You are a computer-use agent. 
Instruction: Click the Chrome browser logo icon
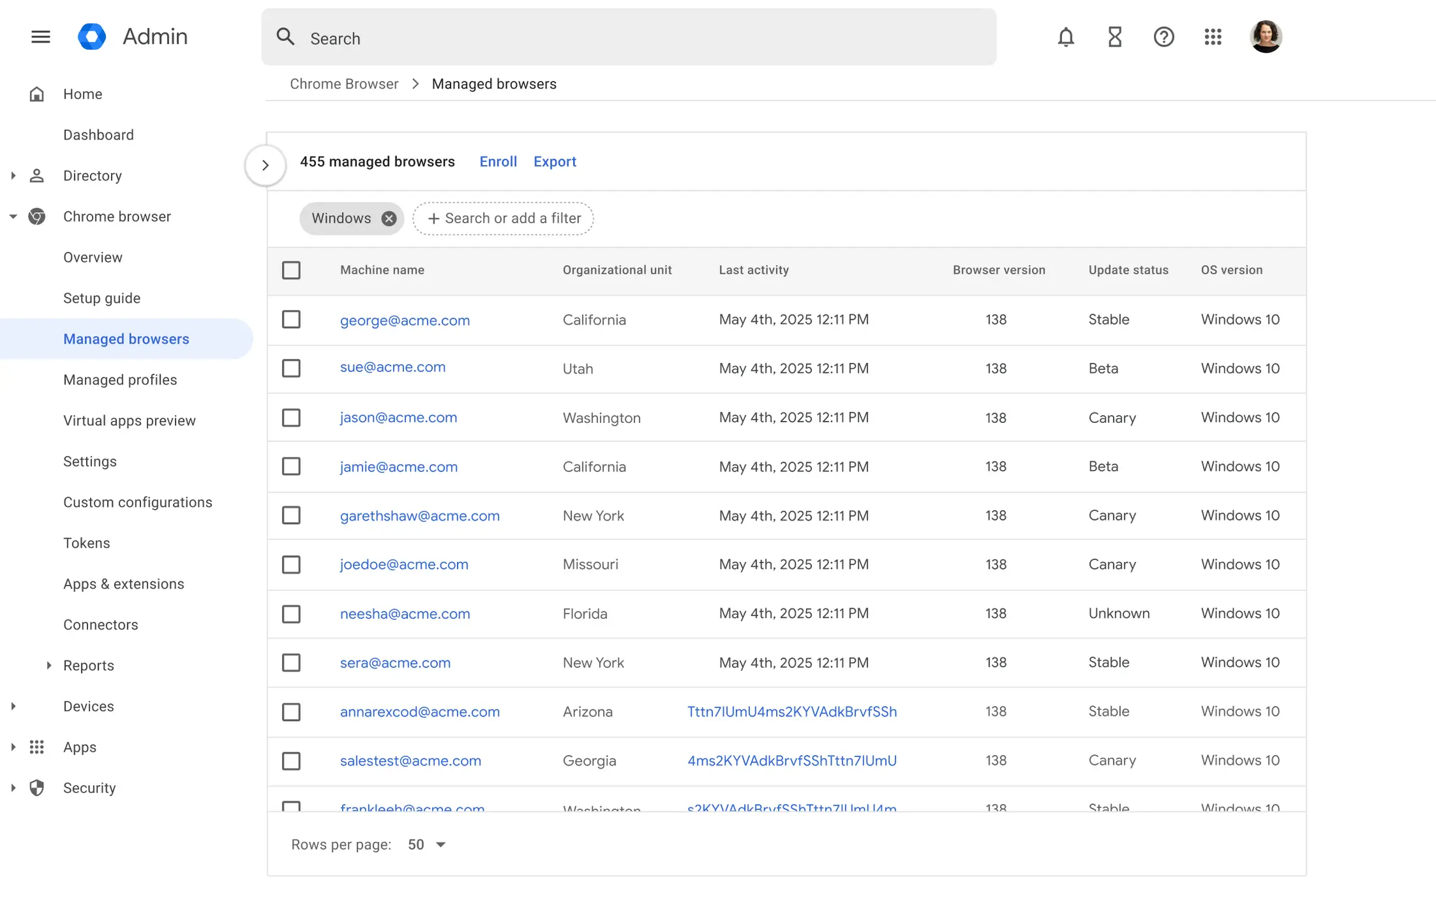[37, 217]
